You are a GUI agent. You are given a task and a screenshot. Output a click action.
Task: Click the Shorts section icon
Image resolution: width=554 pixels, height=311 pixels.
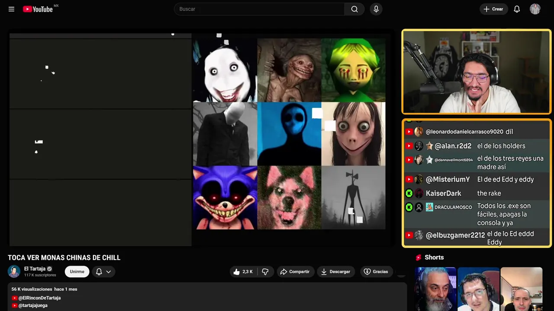[419, 257]
